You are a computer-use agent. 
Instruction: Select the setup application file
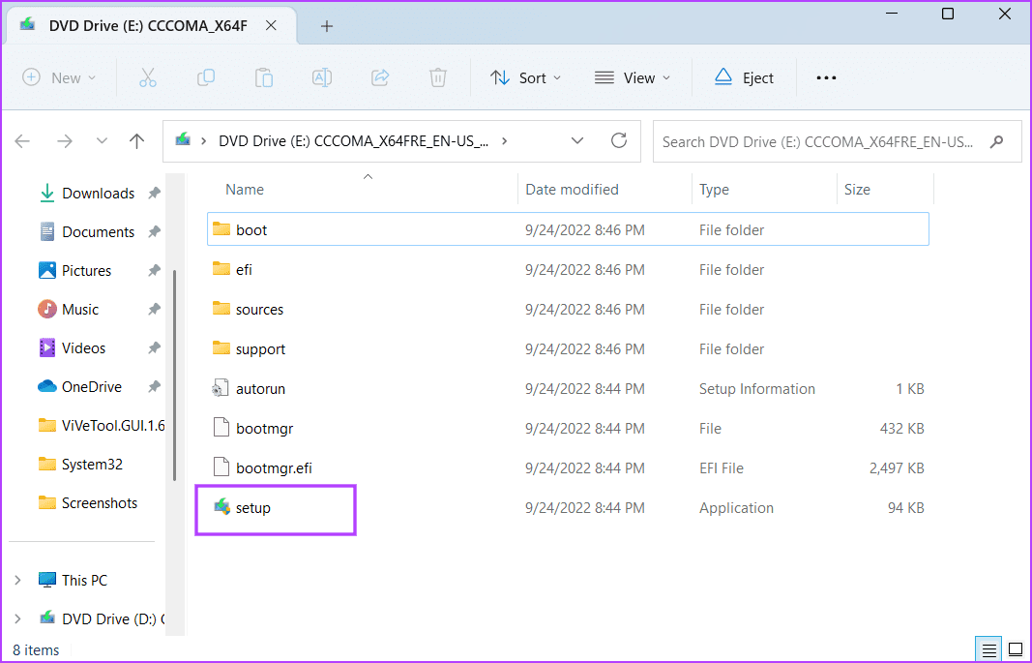[568, 507]
